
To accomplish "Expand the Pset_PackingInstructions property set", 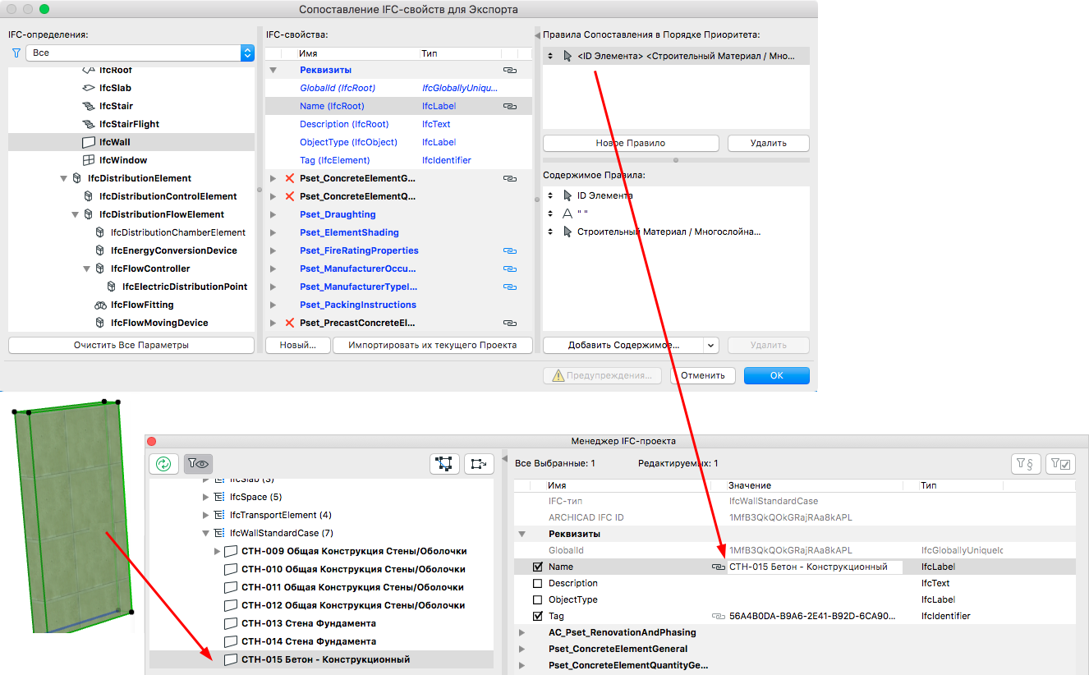I will click(273, 305).
